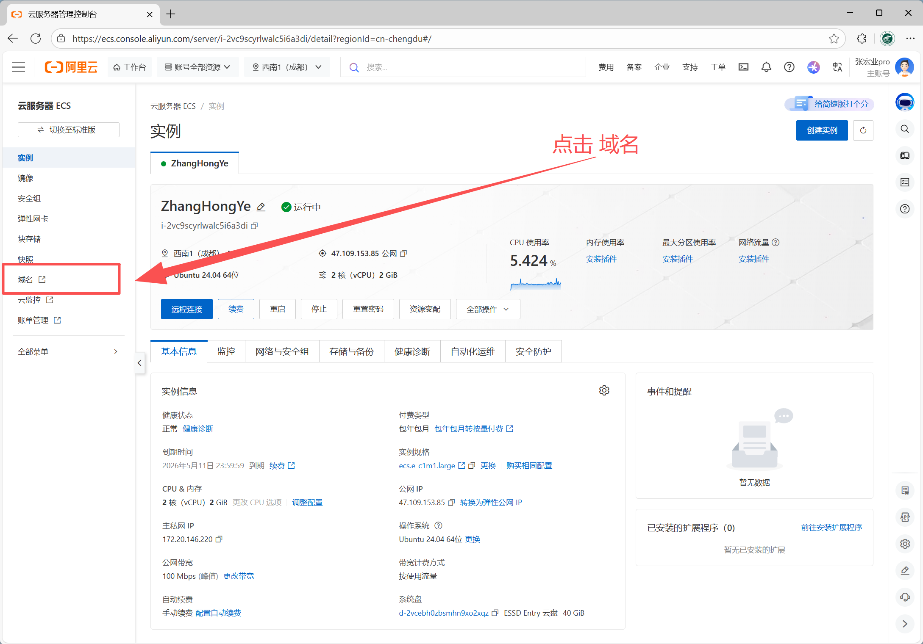Click the 远程连接 button

tap(186, 309)
